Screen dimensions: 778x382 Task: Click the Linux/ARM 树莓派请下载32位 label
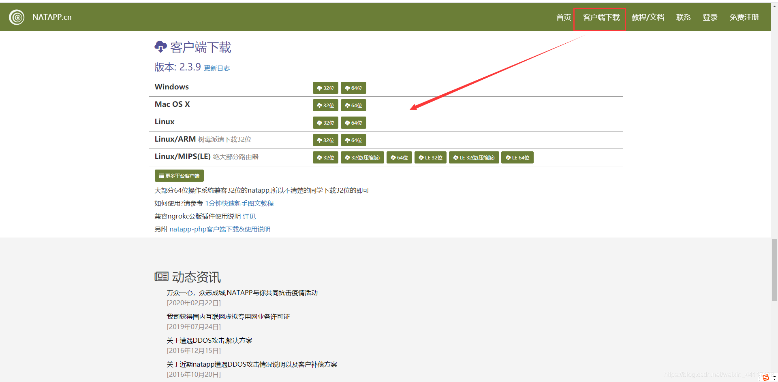click(203, 139)
